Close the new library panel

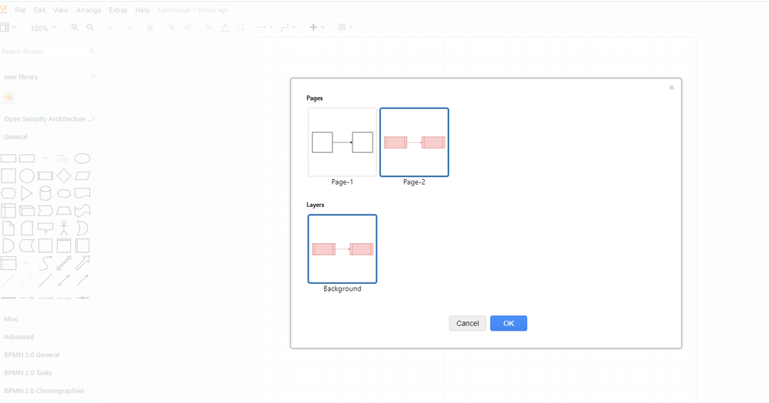tap(93, 77)
